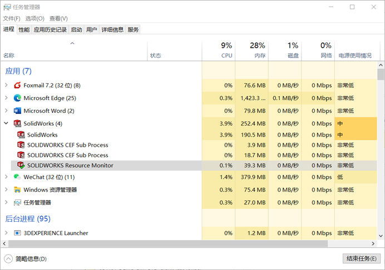Click the vertical scrollbar down arrow
Screen dimensions: 385x270
click(x=381, y=236)
